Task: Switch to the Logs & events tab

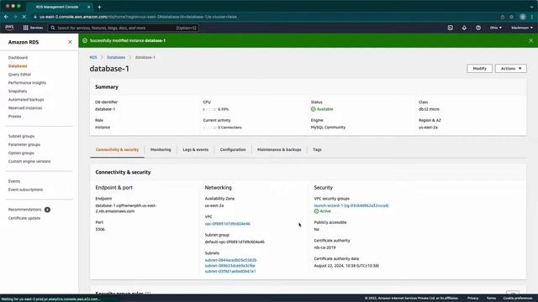Action: click(196, 149)
